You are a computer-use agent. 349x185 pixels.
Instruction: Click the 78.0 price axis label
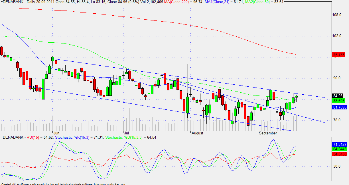(336, 120)
